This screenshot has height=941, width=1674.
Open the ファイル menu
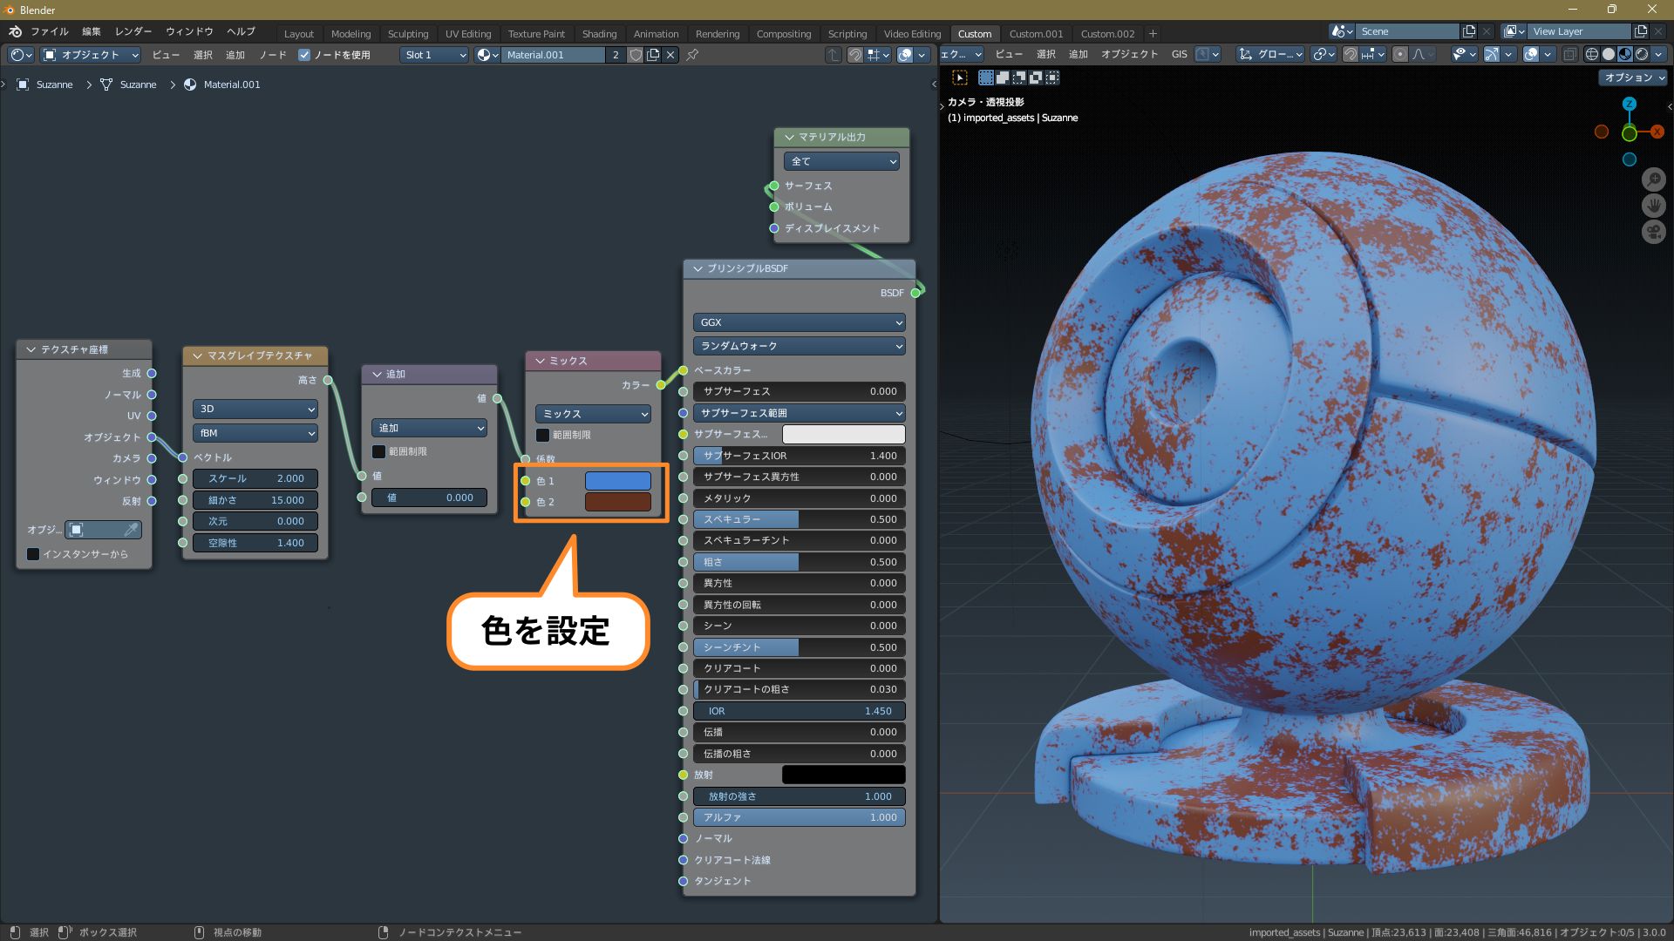click(50, 32)
